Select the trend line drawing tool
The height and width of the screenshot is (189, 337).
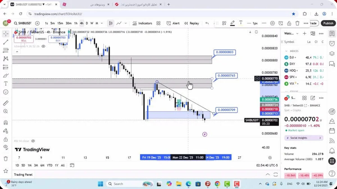coord(6,42)
